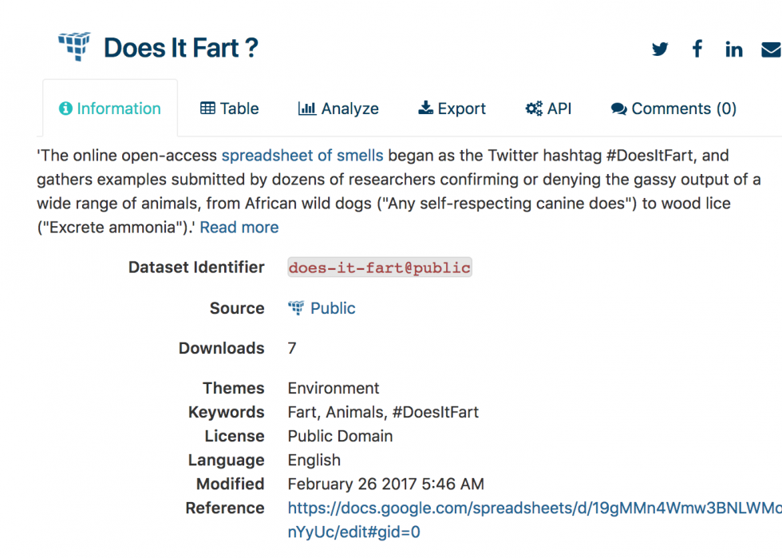Open the Comments (0) tab

click(x=673, y=109)
